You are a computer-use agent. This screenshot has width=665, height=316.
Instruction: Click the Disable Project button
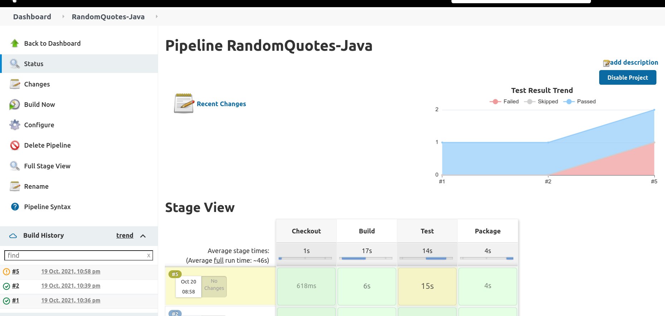(627, 78)
